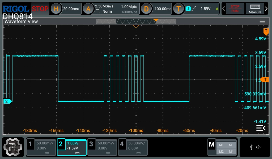
Task: Select trigger source channel 2 badge
Action: coord(188,8)
